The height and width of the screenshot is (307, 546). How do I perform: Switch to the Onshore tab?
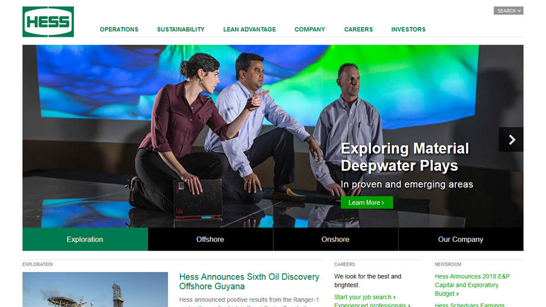[335, 239]
